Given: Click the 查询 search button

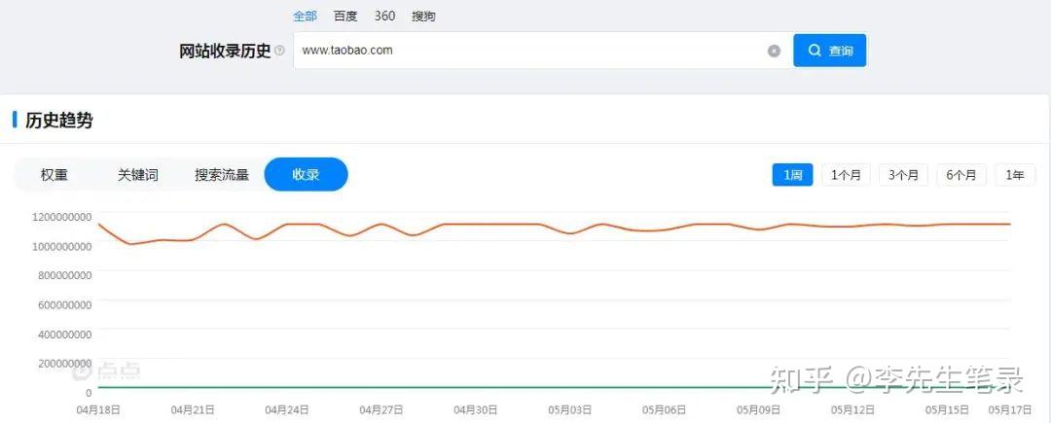Looking at the screenshot, I should tap(829, 51).
